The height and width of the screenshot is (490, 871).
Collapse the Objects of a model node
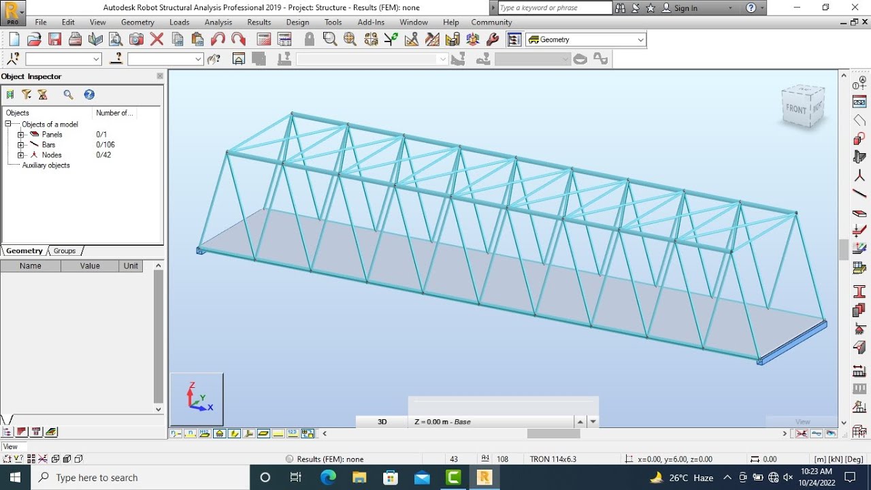[x=8, y=124]
